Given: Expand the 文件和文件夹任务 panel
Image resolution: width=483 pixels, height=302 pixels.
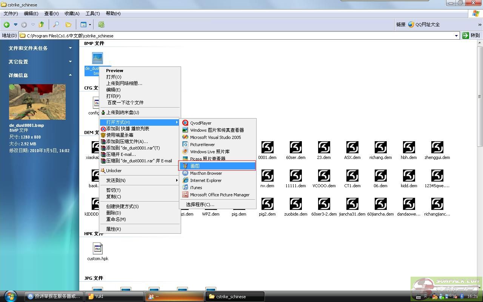Looking at the screenshot, I should tap(70, 48).
